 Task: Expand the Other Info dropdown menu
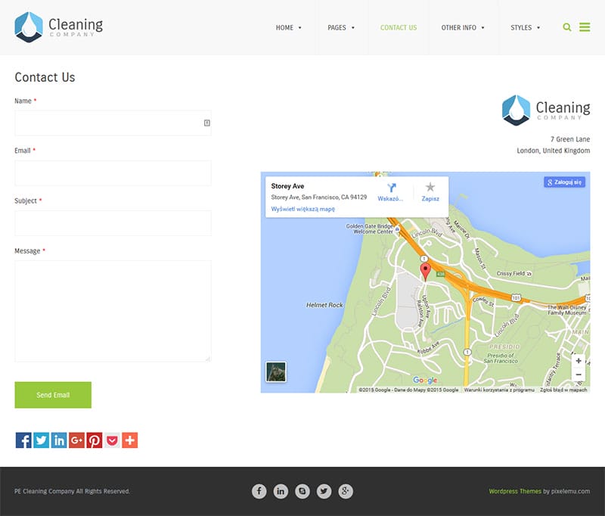463,28
